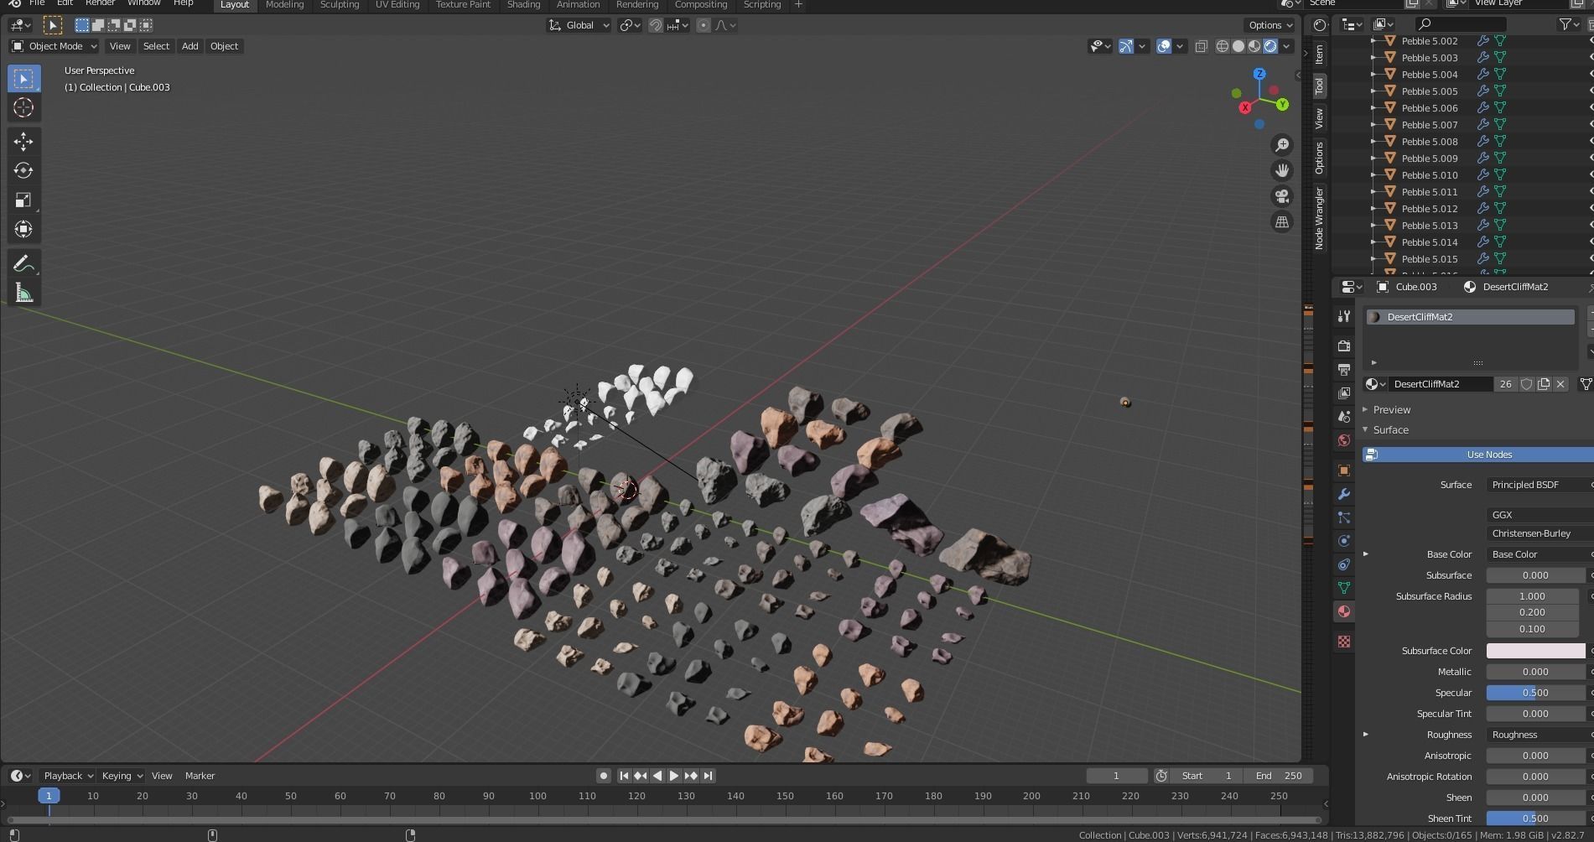Open Object Mode dropdown
This screenshot has height=842, width=1594.
[x=54, y=46]
